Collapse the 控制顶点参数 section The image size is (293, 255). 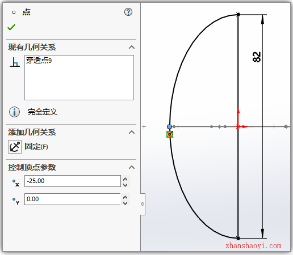(132, 167)
